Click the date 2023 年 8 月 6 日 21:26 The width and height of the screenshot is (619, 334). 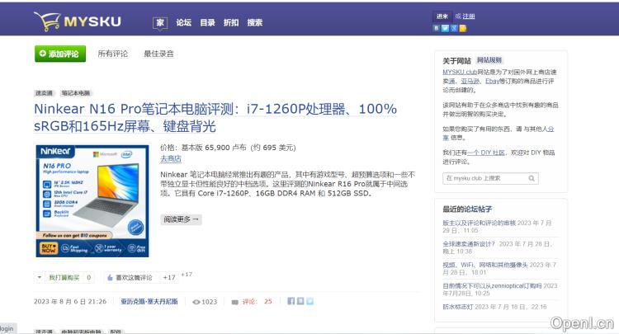[x=70, y=302]
